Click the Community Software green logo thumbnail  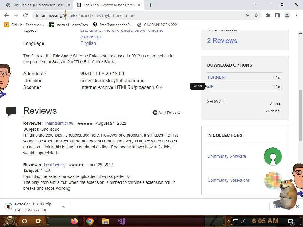[x=273, y=156]
